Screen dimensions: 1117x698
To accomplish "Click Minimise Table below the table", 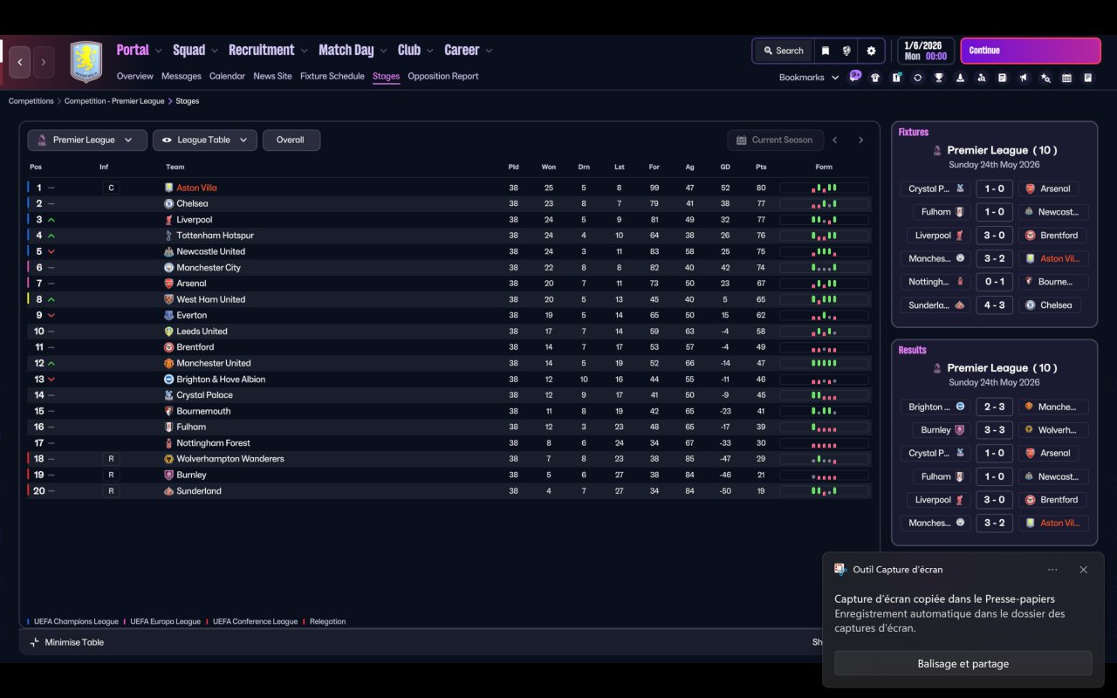I will pos(67,642).
